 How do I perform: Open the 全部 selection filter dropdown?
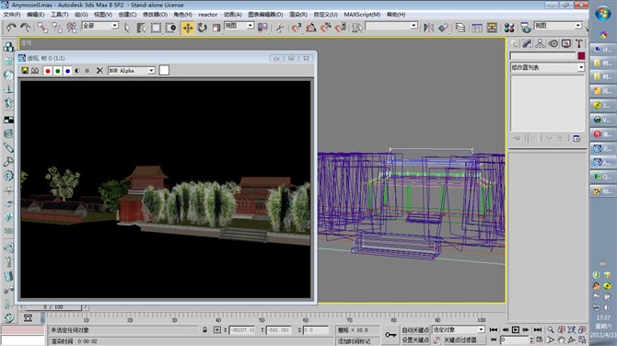pos(100,26)
